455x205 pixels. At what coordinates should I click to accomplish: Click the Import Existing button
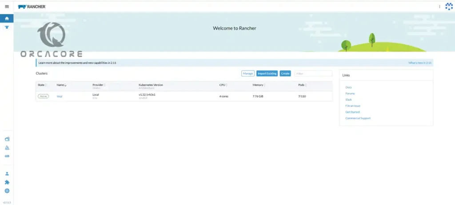pyautogui.click(x=267, y=73)
